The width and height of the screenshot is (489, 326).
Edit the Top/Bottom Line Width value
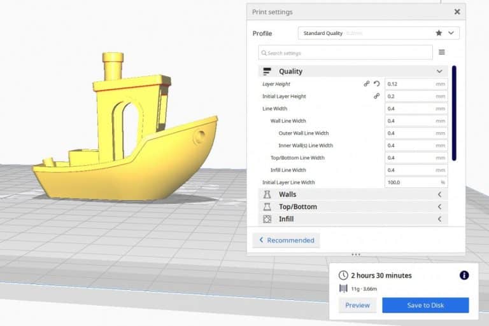416,158
